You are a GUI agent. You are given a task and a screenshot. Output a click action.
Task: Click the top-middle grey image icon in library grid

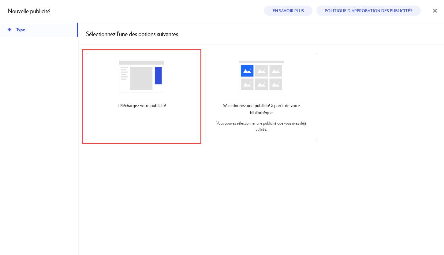click(261, 71)
